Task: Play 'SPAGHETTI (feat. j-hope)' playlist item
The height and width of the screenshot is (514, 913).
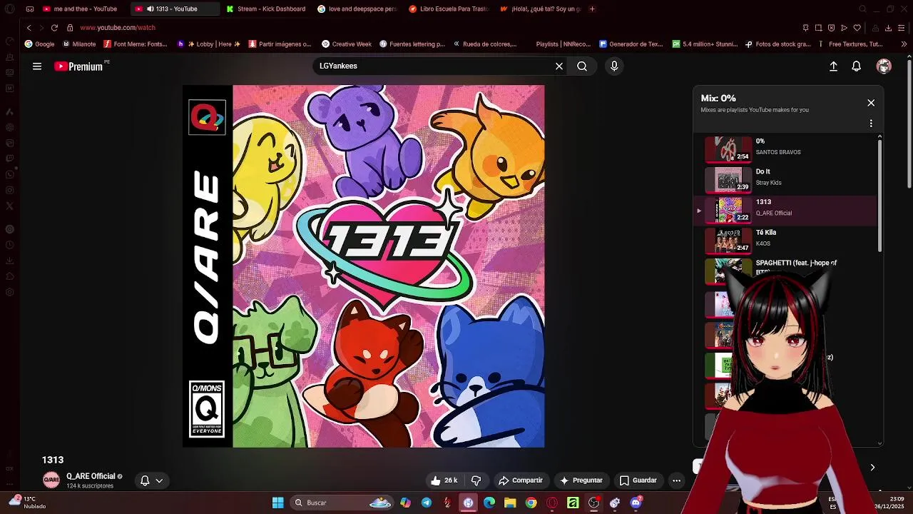Action: click(787, 271)
